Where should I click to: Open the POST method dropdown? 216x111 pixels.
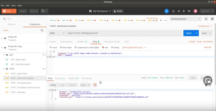[x=57, y=33]
